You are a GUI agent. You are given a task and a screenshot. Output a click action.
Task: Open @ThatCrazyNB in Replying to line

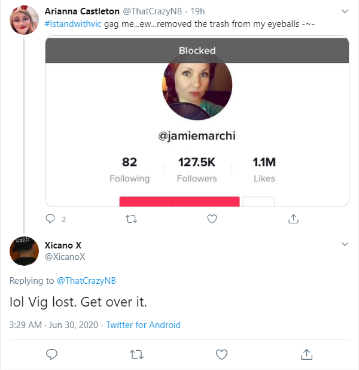87,281
